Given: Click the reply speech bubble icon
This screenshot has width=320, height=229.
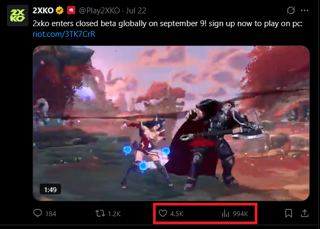Looking at the screenshot, I should coord(37,213).
